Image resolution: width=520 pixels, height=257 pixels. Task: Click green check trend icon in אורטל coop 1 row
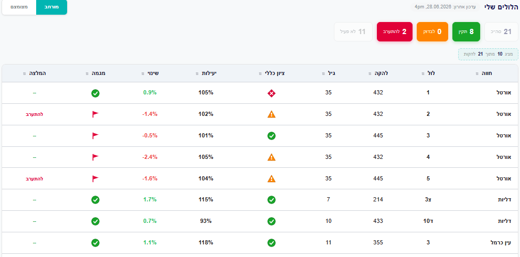(95, 93)
